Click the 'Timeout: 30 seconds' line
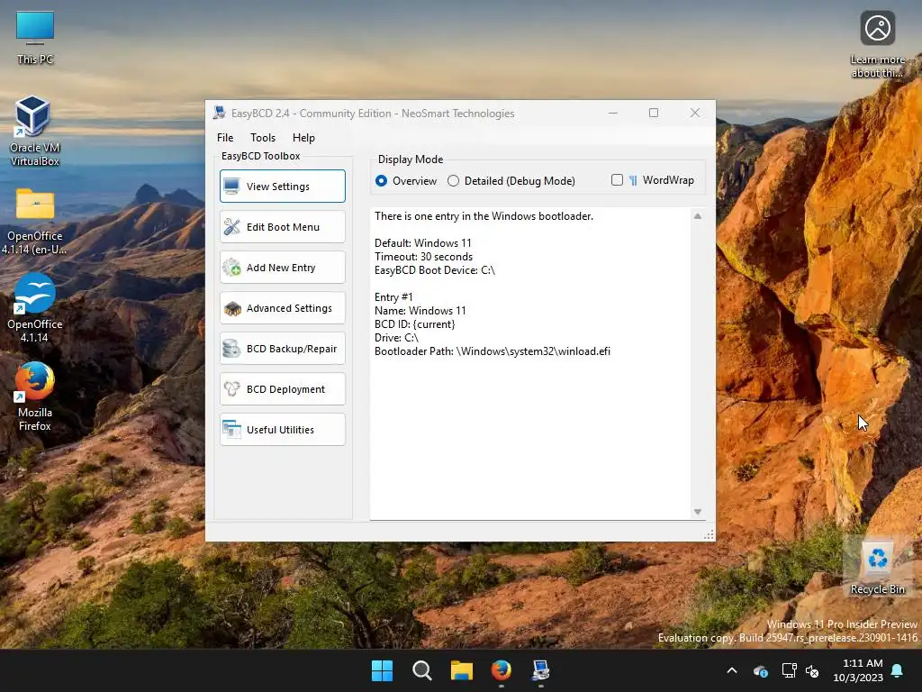 point(423,257)
